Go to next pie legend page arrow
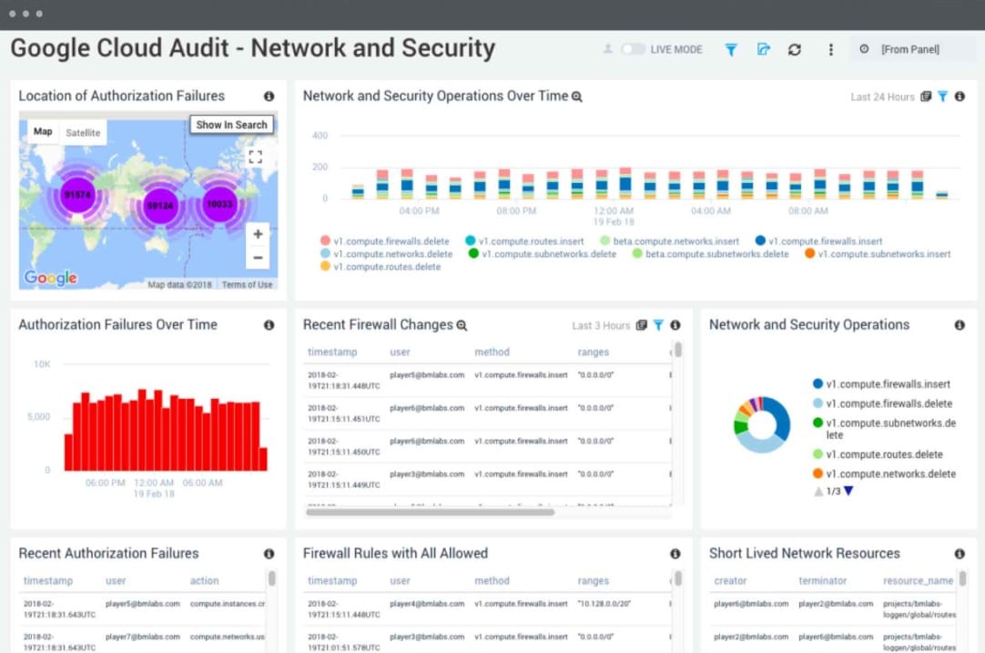This screenshot has width=985, height=653. [x=848, y=491]
